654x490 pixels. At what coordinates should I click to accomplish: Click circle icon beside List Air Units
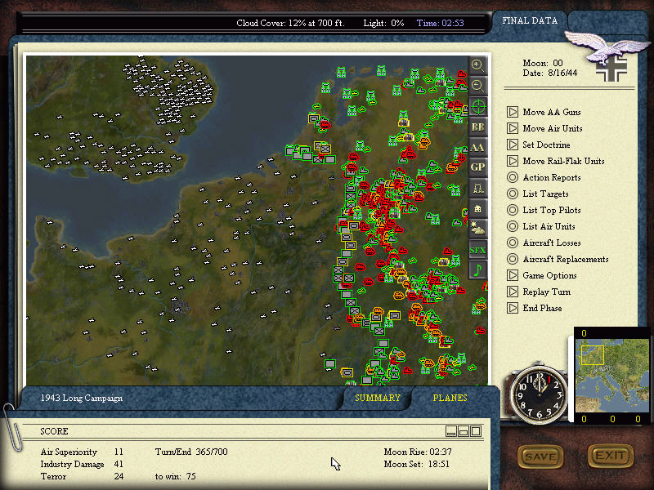coord(513,226)
